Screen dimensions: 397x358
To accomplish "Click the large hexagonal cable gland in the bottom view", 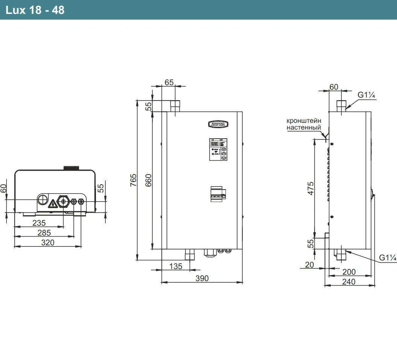I will tap(63, 202).
